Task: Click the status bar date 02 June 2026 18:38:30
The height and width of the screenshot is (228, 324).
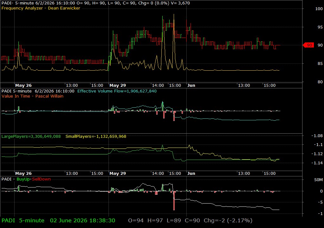Action: [83, 220]
